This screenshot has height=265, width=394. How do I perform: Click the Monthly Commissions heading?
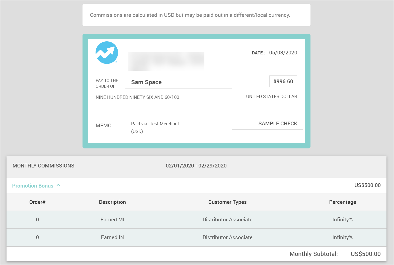pyautogui.click(x=43, y=166)
